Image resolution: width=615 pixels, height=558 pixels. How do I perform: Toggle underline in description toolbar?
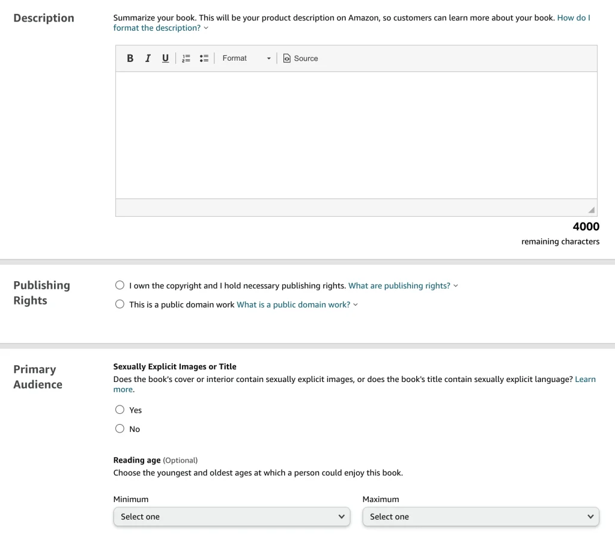point(166,58)
